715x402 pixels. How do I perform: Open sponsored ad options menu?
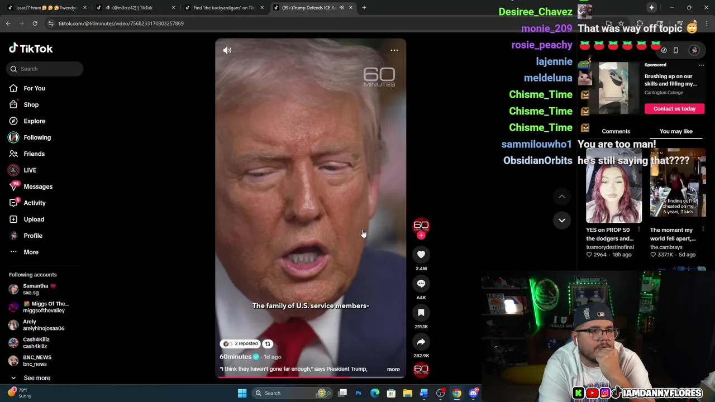point(702,65)
